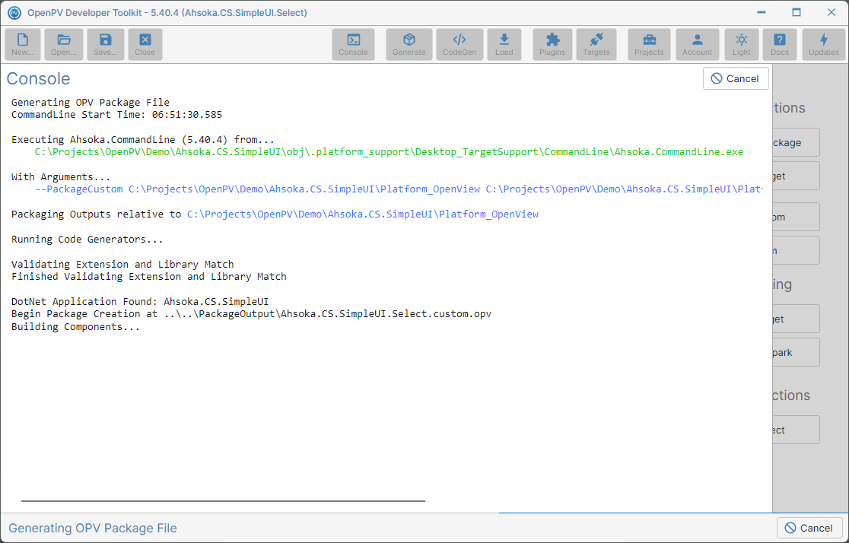Click the 'Begin Package Creation' line
Viewport: 849px width, 543px height.
pyautogui.click(x=251, y=314)
